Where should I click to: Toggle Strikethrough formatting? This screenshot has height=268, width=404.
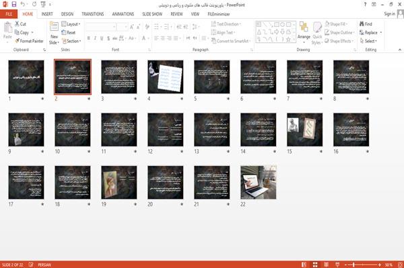tap(115, 38)
